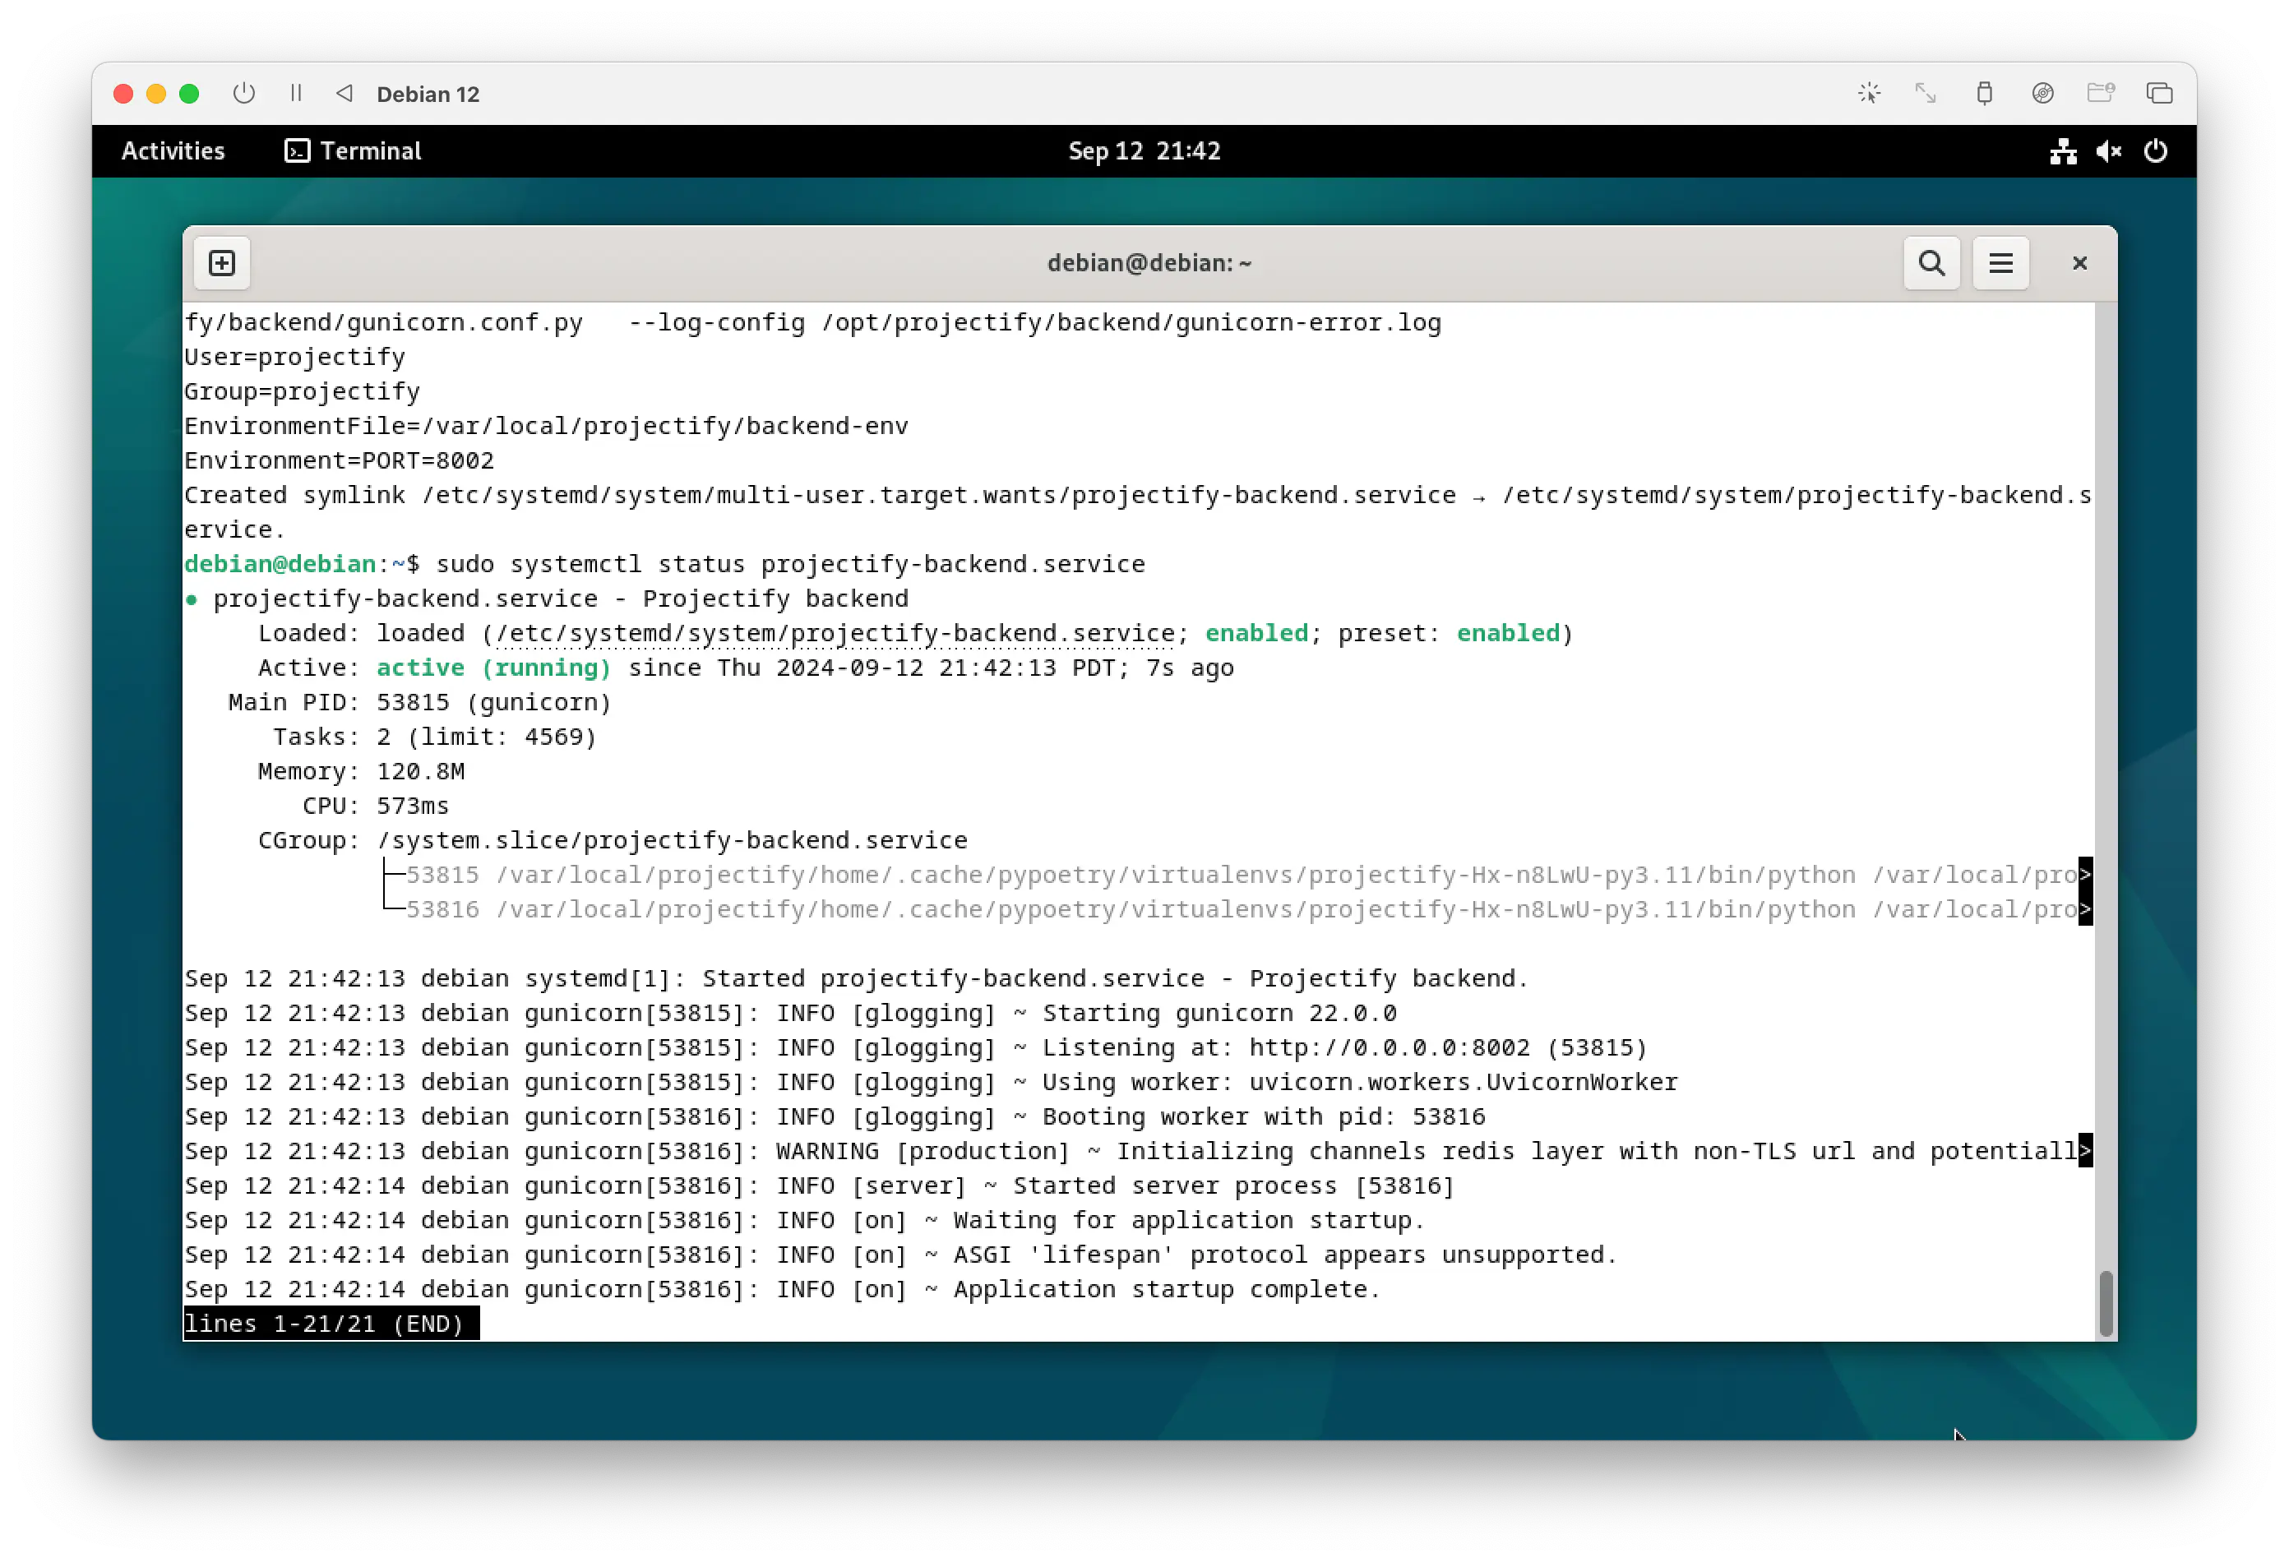Click the 'Booting worker with pid: 53816' line
The height and width of the screenshot is (1562, 2289).
point(835,1116)
